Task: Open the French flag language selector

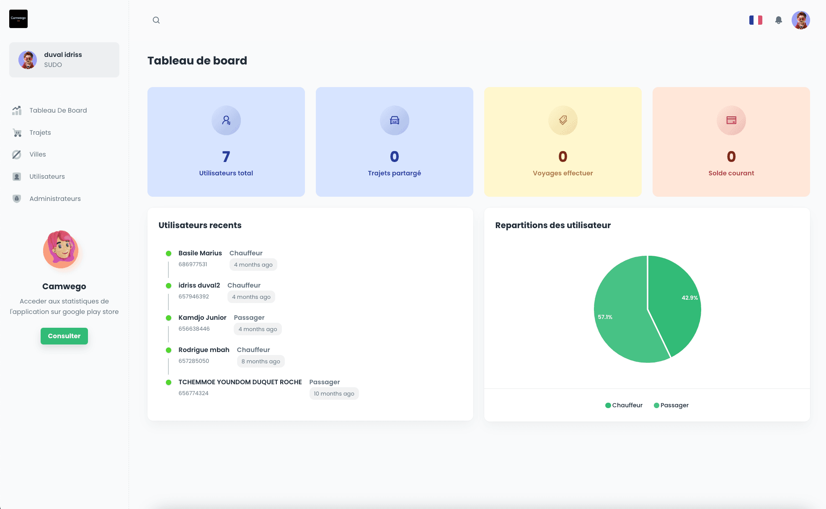Action: point(756,20)
